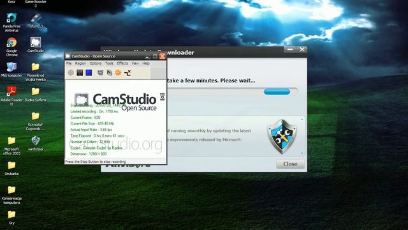Viewport: 408px width, 230px height.
Task: Open File menu in CamStudio
Action: coord(69,63)
